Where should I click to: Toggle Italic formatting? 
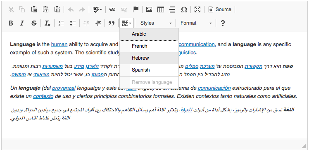[22, 23]
